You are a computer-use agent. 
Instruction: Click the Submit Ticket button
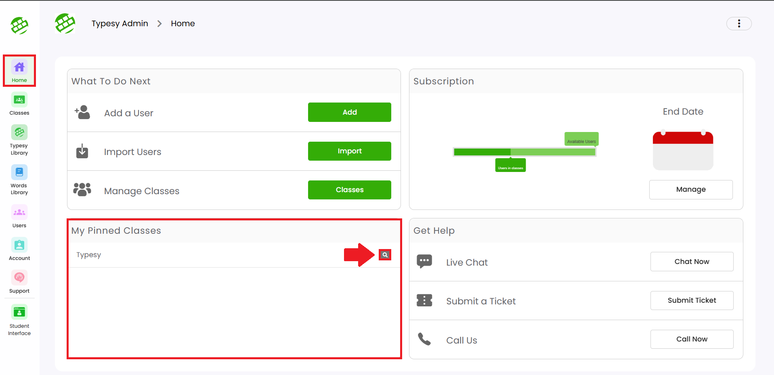pyautogui.click(x=691, y=300)
